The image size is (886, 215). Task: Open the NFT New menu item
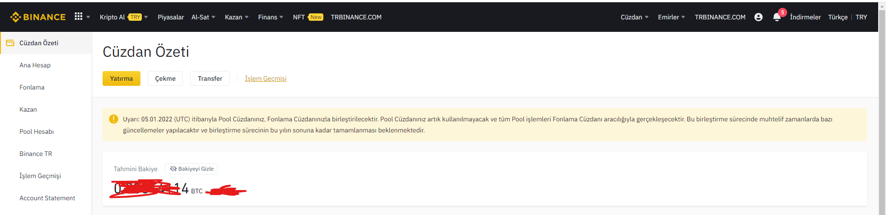(308, 17)
